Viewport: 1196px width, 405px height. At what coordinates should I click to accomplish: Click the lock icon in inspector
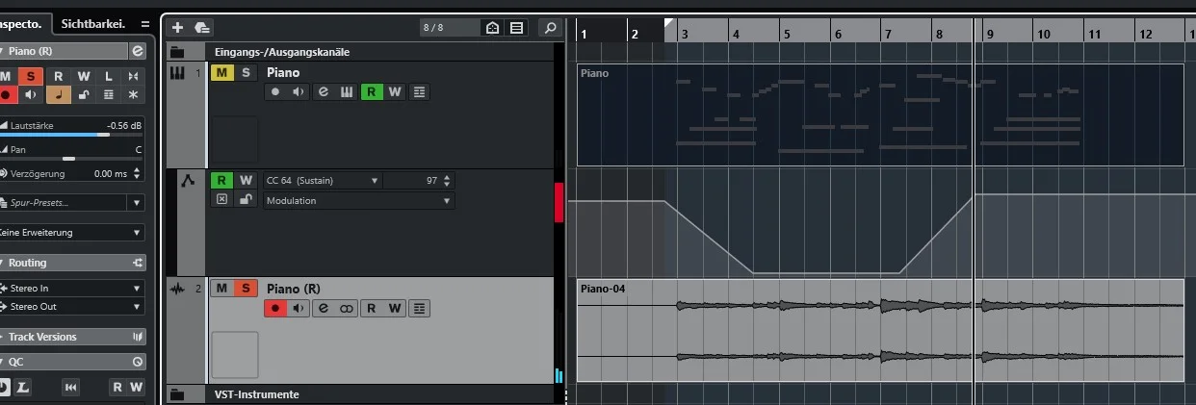pos(84,94)
